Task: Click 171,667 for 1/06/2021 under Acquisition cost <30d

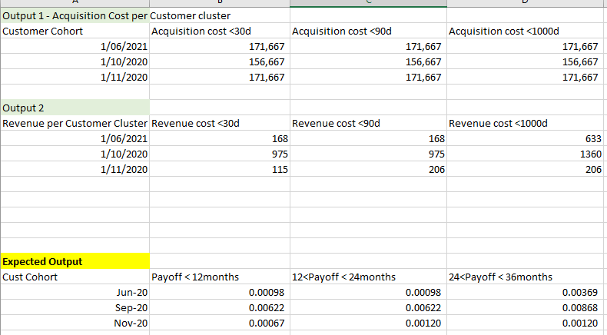Action: (220, 46)
